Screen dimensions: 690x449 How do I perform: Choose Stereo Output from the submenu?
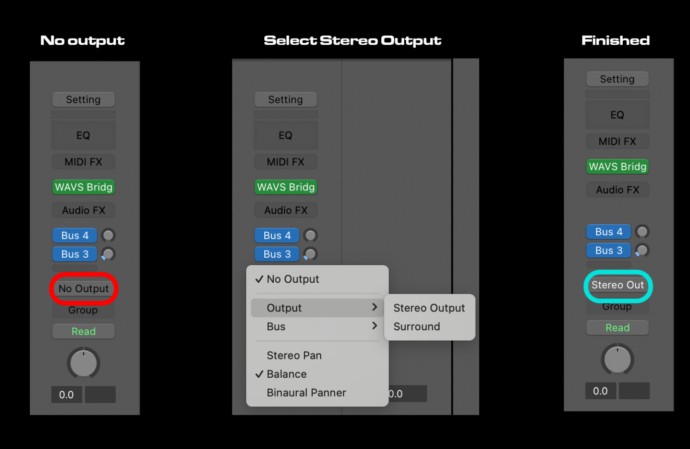tap(429, 308)
